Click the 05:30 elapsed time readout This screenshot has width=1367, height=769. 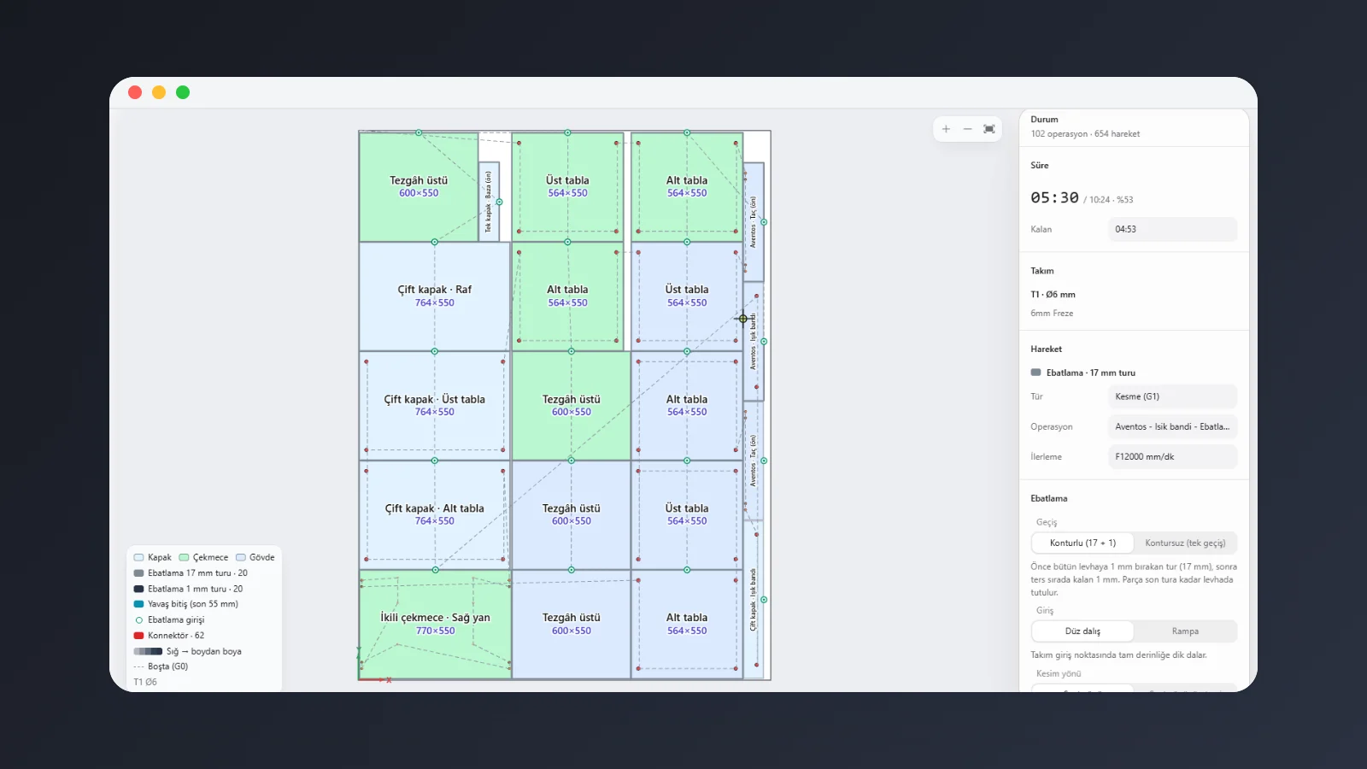click(1054, 197)
